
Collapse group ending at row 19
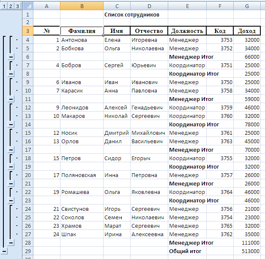[x=11, y=167]
